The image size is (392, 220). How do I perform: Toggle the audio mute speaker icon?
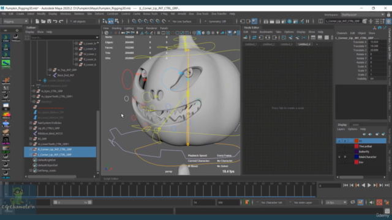pyautogui.click(x=371, y=202)
